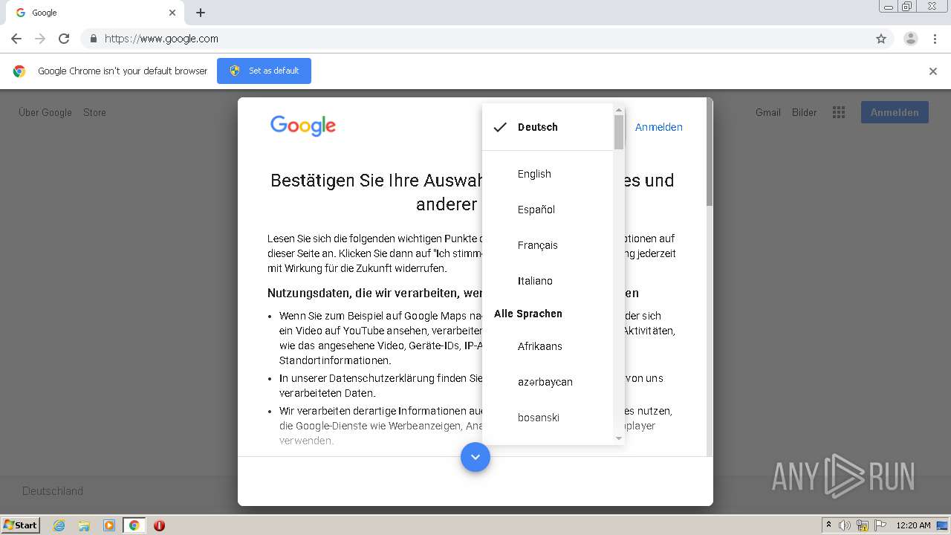The image size is (951, 535).
Task: Click language list scrollbar up arrow
Action: [619, 110]
